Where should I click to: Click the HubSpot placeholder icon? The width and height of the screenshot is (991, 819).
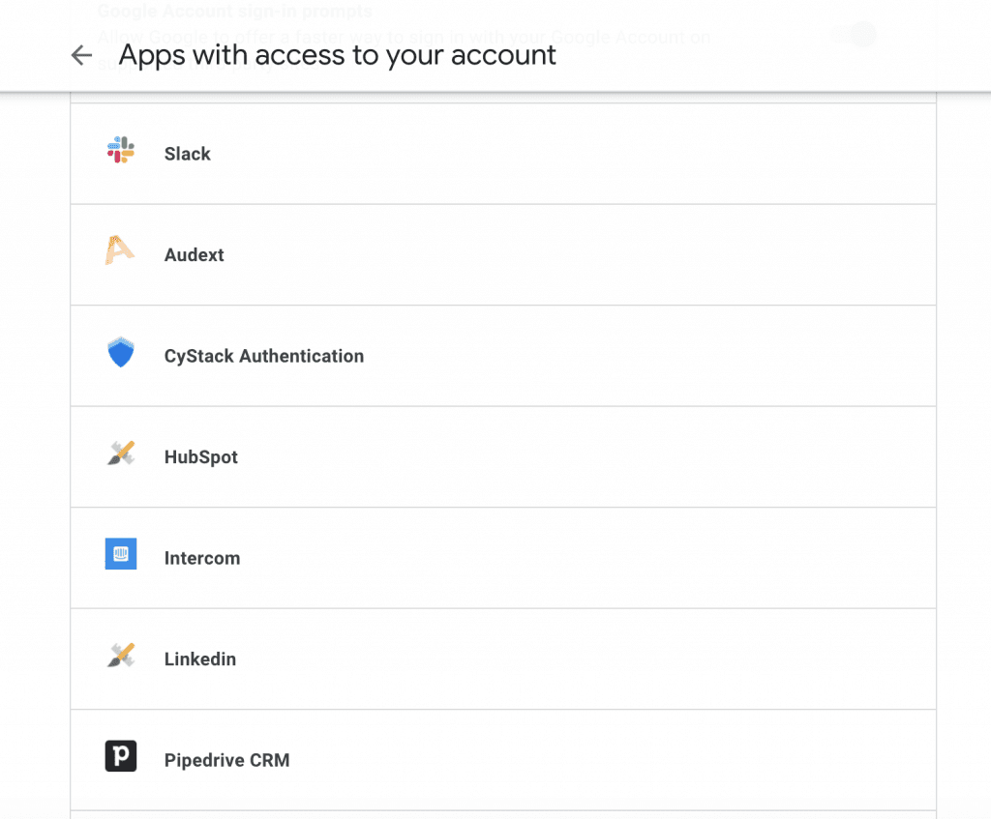pos(121,453)
